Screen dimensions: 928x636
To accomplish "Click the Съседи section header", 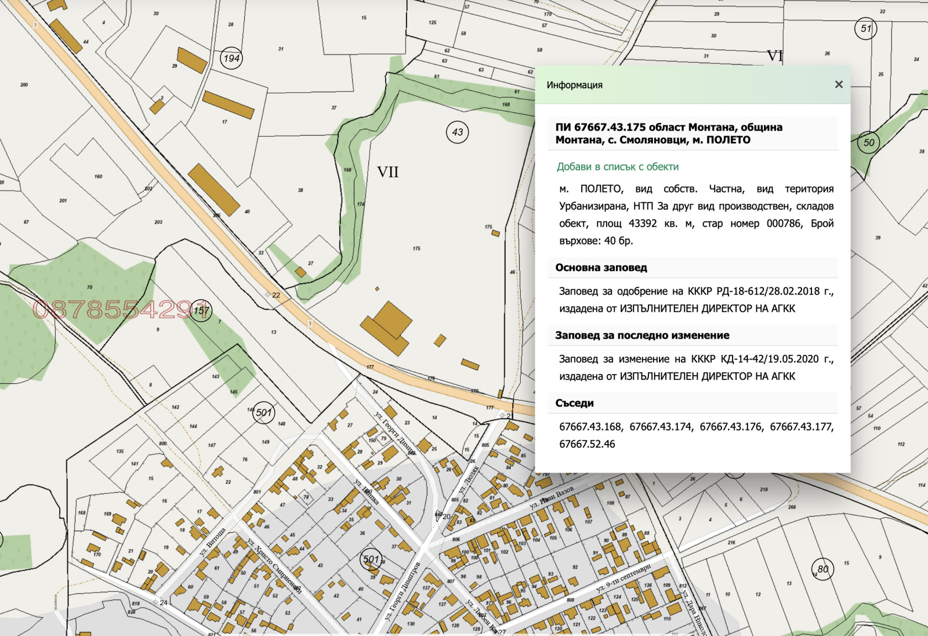I will pos(574,404).
